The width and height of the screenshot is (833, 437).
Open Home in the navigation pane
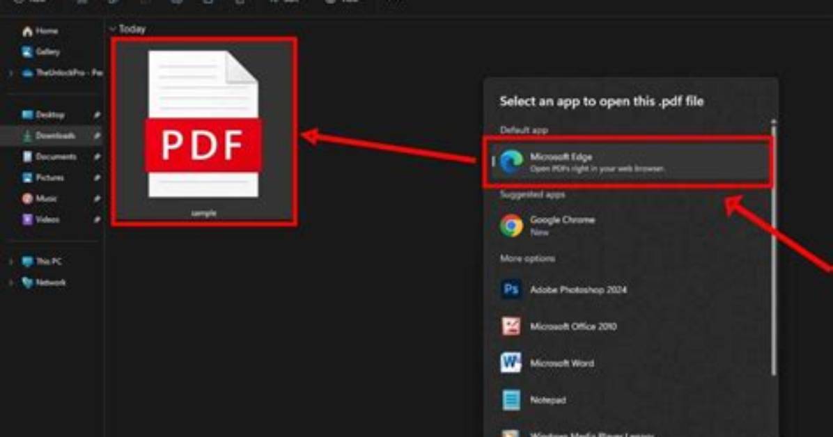point(40,31)
